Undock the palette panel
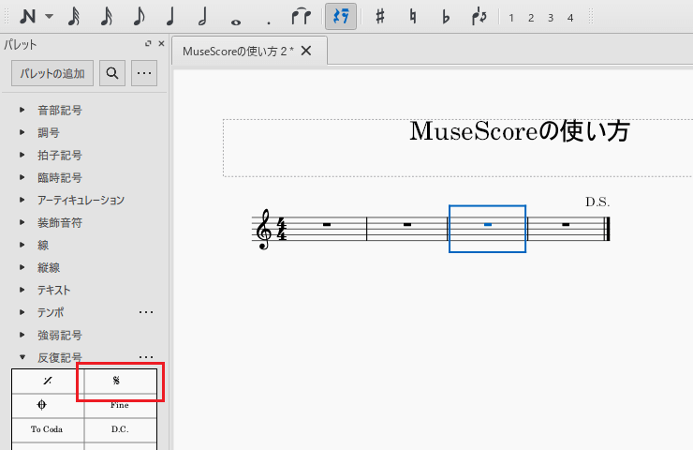Screen dimensions: 693x450 [x=148, y=43]
